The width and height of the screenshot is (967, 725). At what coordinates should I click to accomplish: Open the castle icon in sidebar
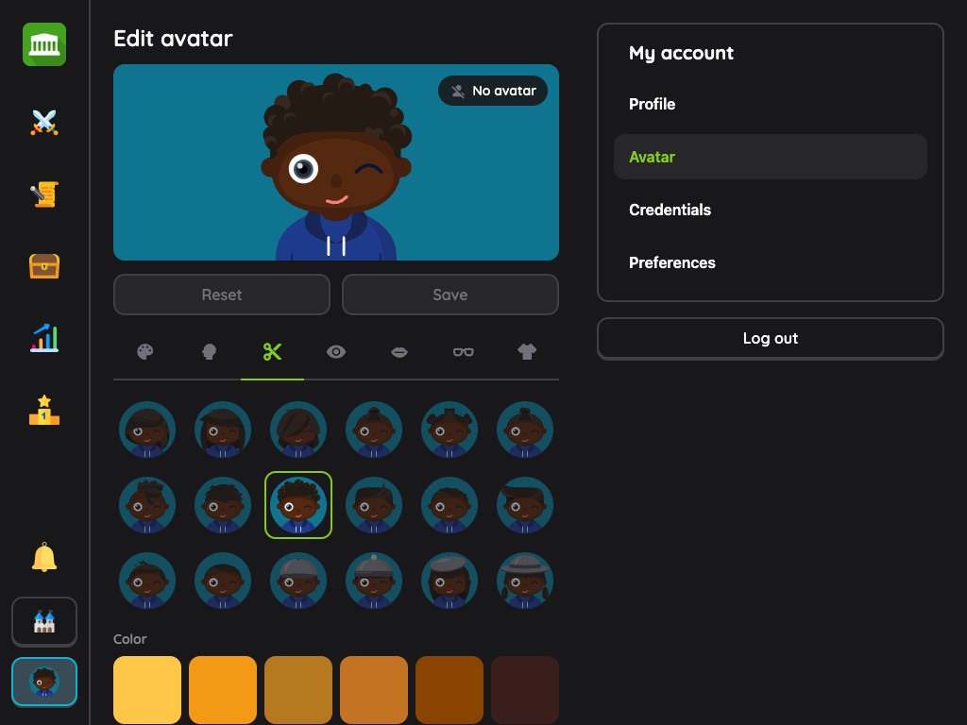(x=44, y=621)
